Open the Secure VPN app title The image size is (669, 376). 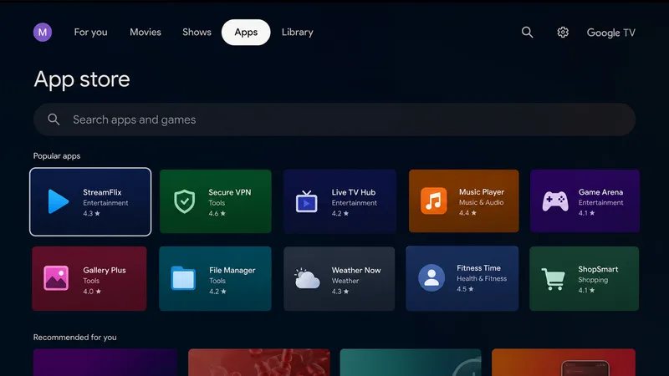[x=229, y=192]
